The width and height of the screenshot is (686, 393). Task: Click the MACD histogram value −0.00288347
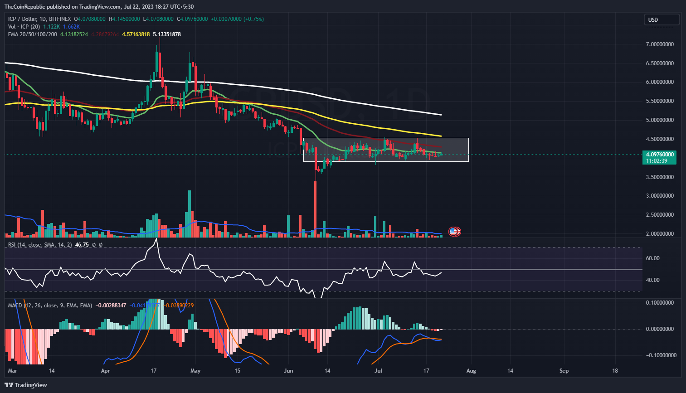click(110, 306)
